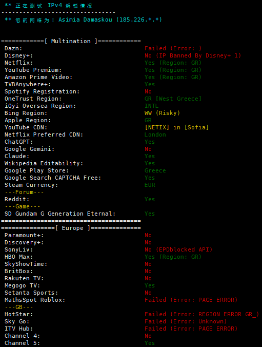Click the Google Gemini No result
This screenshot has height=347, width=262.
click(x=148, y=149)
